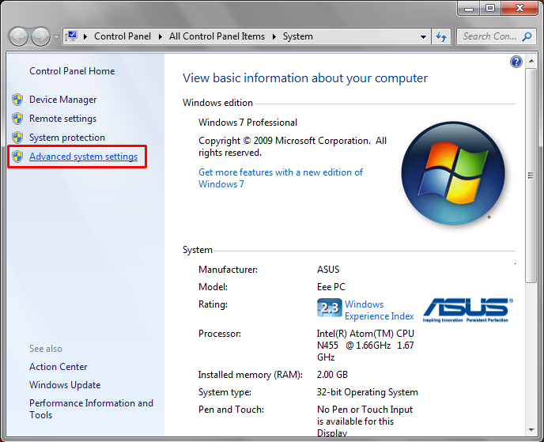Screen dimensions: 544x442
Task: Click shield icon beside Advanced system settings
Action: point(17,157)
